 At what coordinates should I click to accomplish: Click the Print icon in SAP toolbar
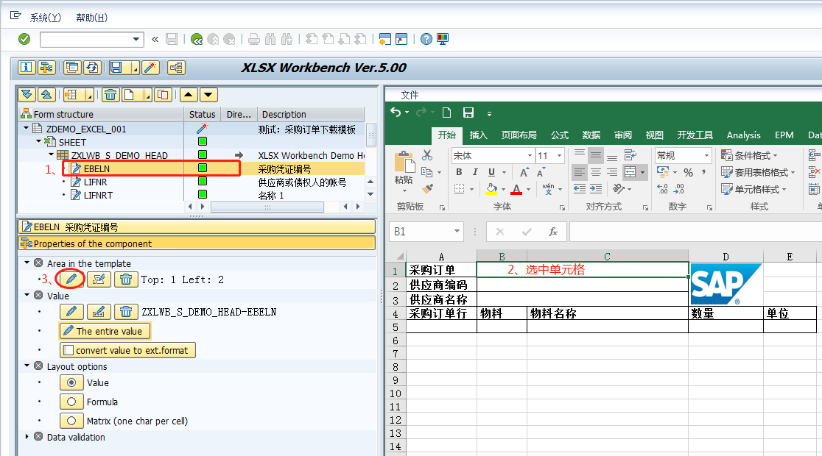[x=253, y=39]
